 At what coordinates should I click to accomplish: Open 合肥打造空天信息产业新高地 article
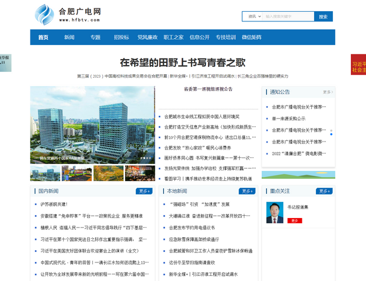point(210,127)
